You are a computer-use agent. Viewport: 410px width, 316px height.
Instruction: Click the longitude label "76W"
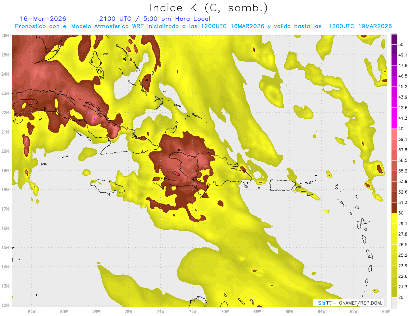click(x=128, y=312)
